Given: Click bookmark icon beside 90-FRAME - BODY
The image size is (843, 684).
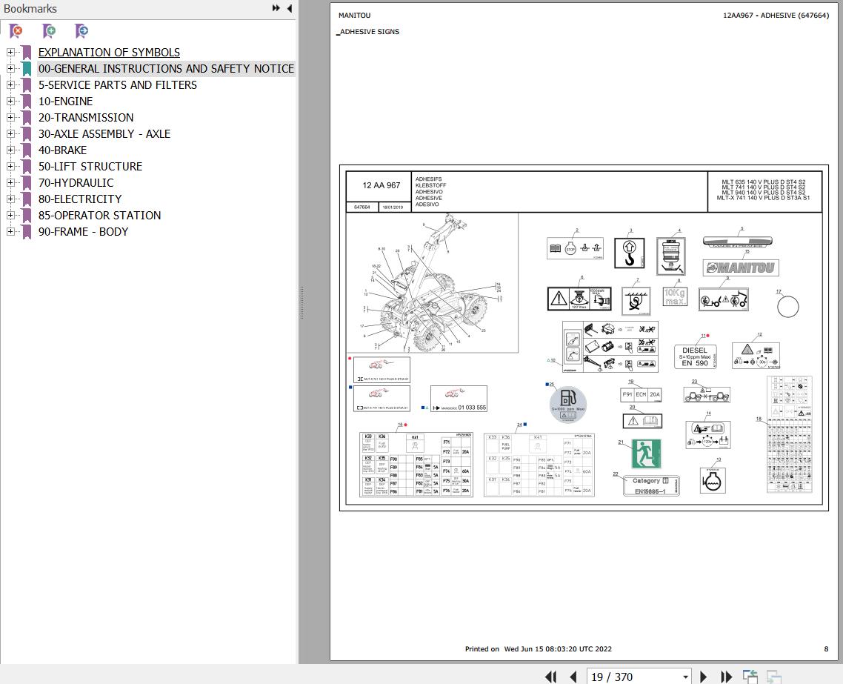Looking at the screenshot, I should (x=27, y=232).
